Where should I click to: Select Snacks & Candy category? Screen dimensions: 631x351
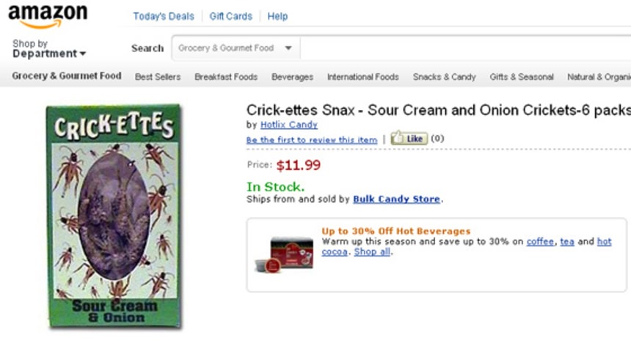pyautogui.click(x=444, y=77)
